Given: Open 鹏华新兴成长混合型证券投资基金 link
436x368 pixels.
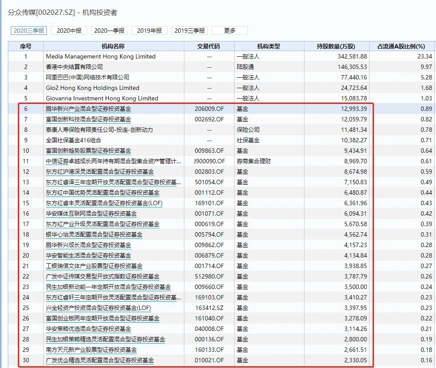Looking at the screenshot, I should 88,245.
